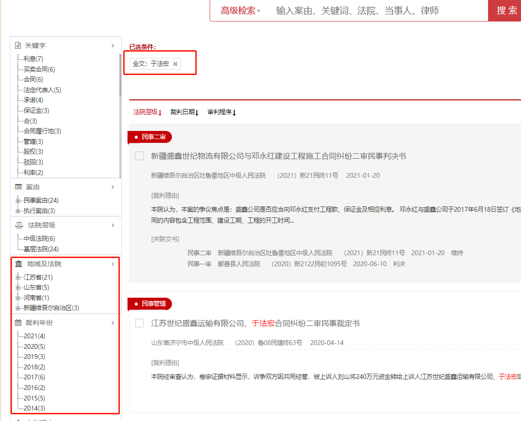Filter by year 2021(4)
Viewport: 521px width, 421px height.
34,336
